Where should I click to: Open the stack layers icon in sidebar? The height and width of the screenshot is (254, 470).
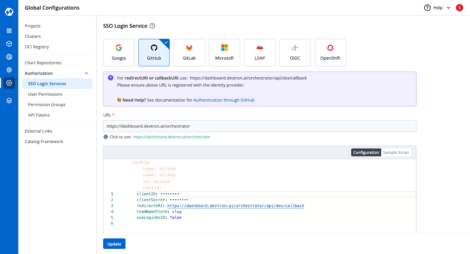pos(9,101)
